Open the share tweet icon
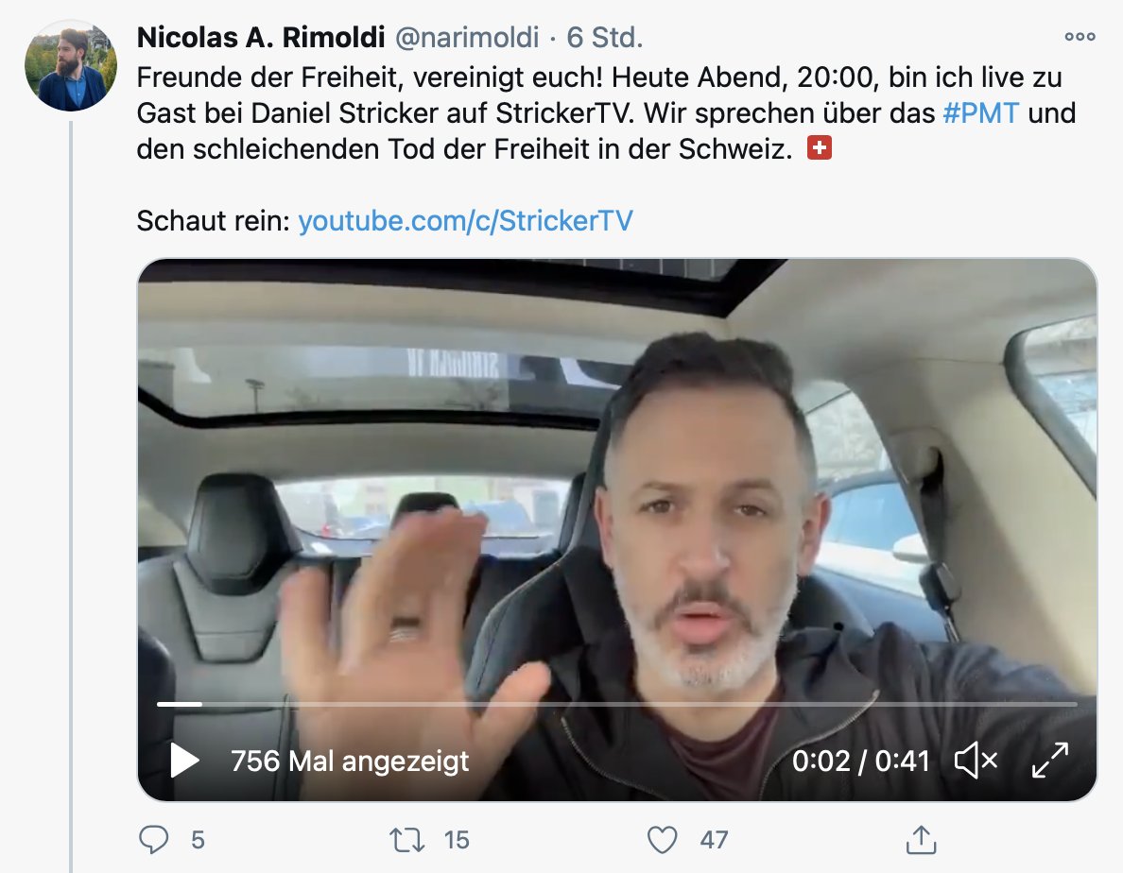The width and height of the screenshot is (1123, 873). (x=921, y=839)
